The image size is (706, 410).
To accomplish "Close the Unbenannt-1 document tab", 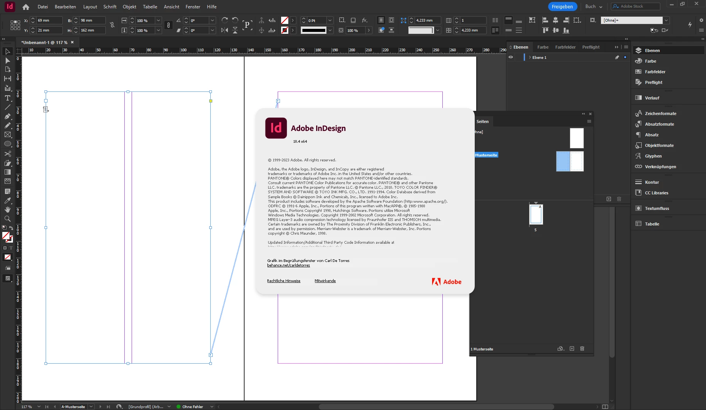I will (72, 42).
